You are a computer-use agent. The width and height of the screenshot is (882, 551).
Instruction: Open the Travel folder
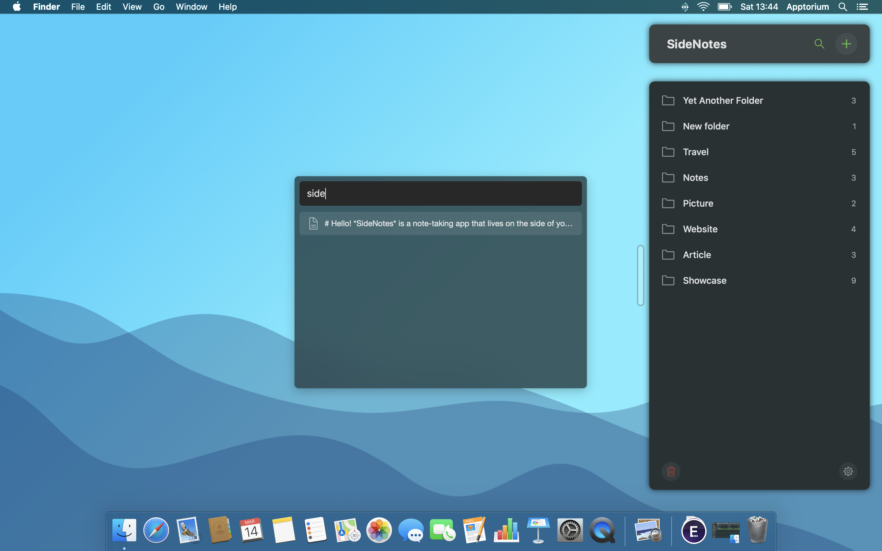(695, 152)
